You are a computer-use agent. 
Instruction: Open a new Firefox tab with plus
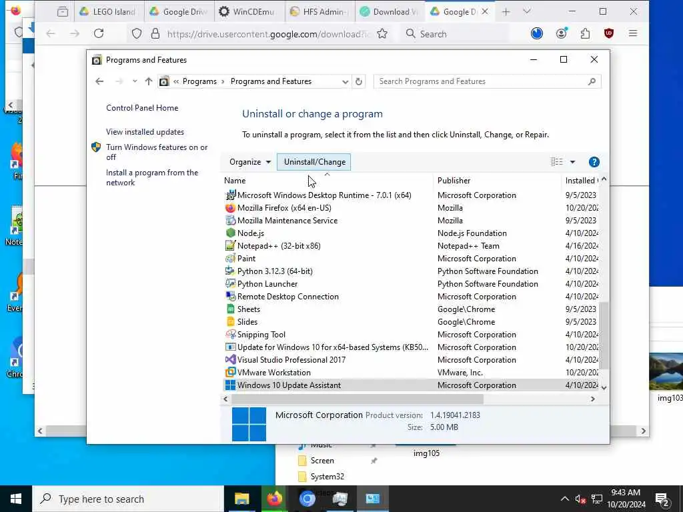pos(506,12)
